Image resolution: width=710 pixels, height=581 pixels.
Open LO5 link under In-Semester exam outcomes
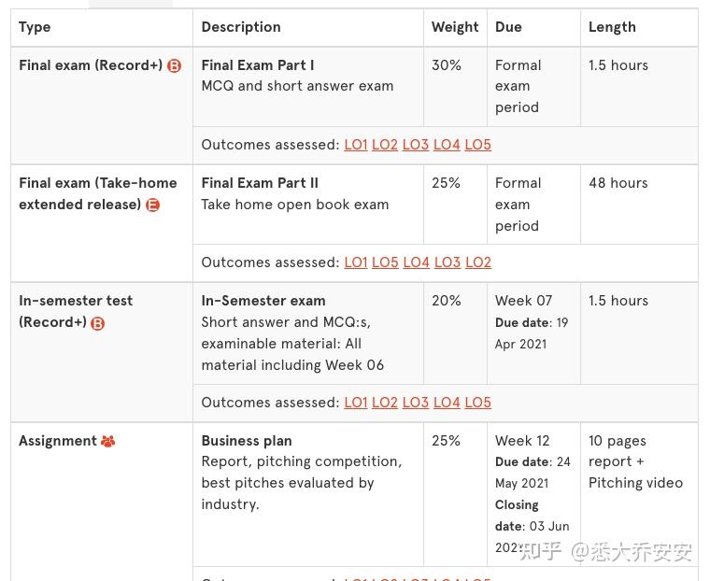tap(477, 403)
